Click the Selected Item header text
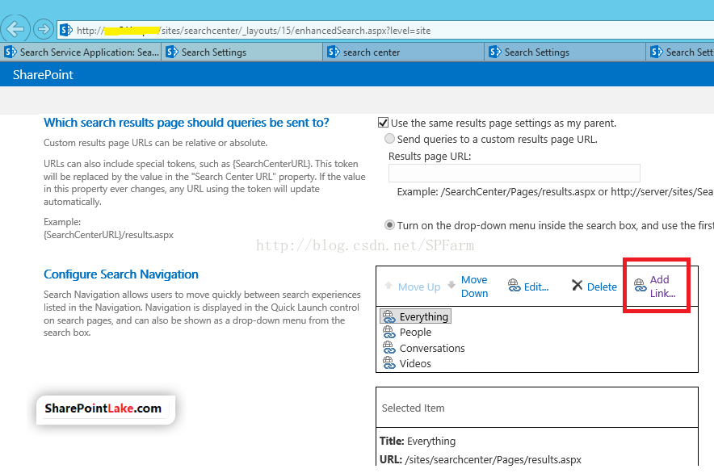714x473 pixels. [x=413, y=408]
